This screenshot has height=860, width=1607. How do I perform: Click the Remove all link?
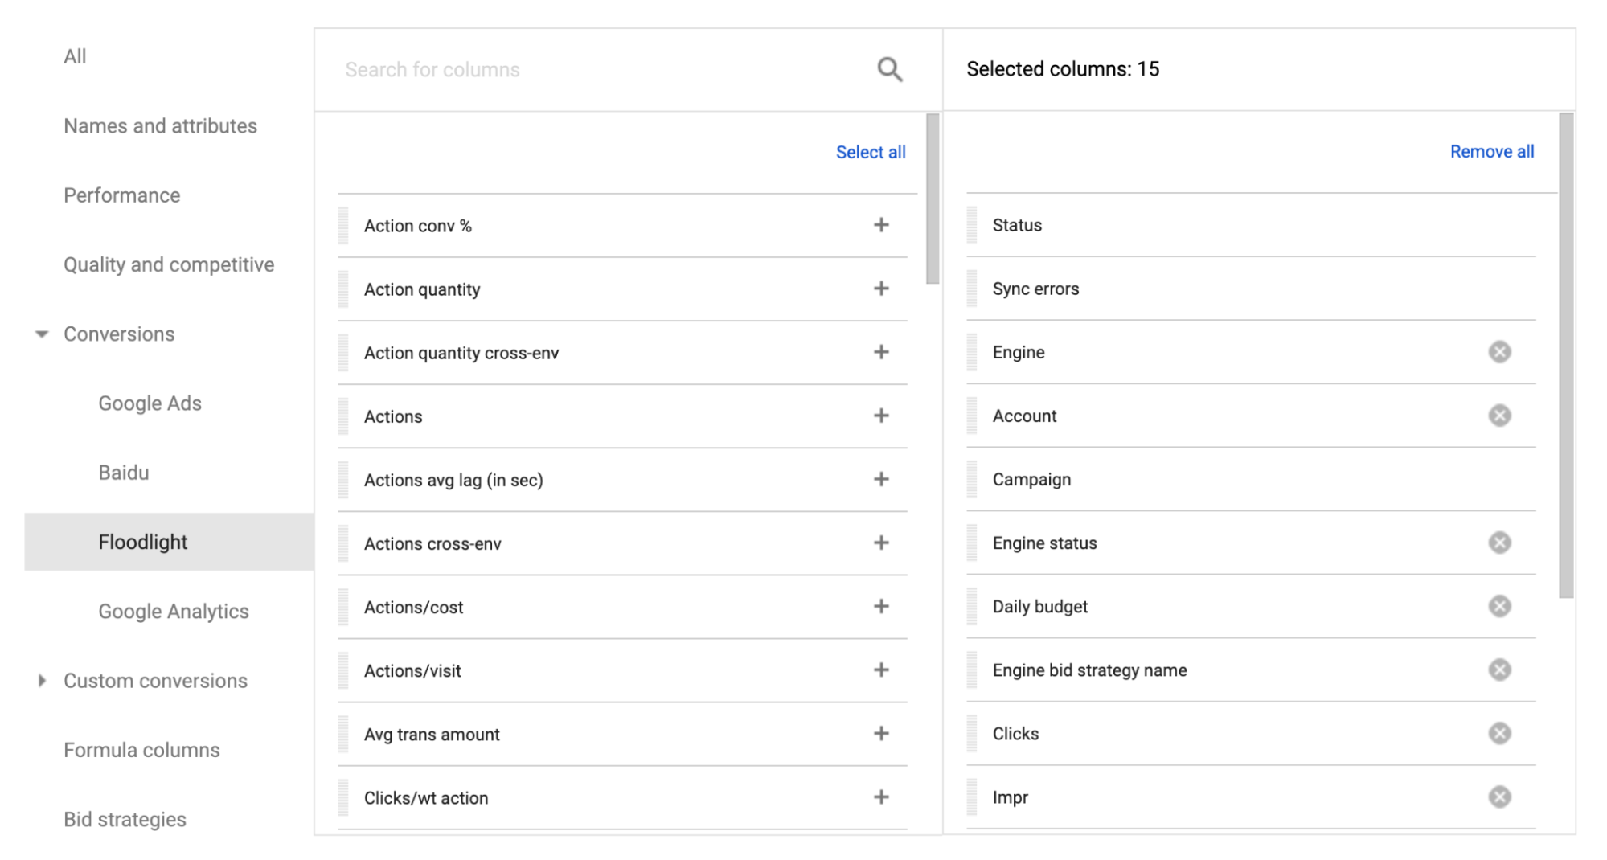[x=1490, y=151]
